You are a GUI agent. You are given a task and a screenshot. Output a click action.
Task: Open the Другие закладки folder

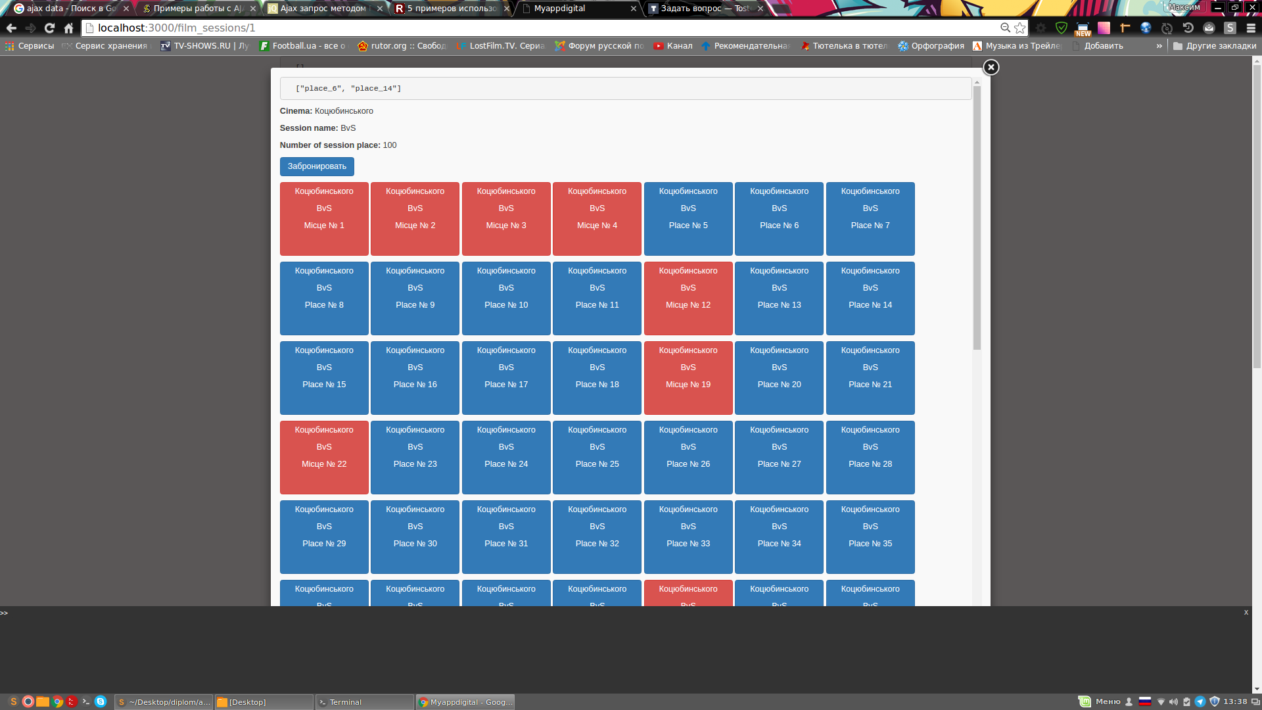pyautogui.click(x=1215, y=46)
